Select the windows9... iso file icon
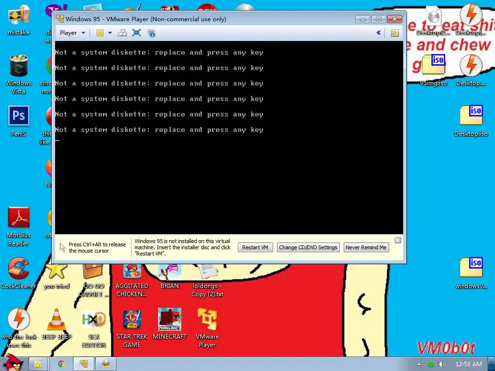 tap(471, 273)
